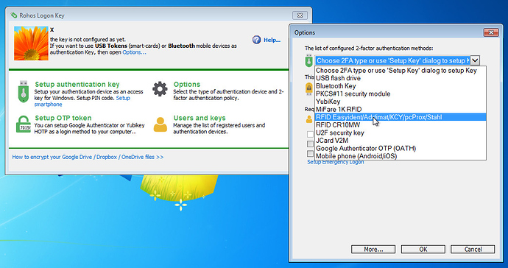Close the Rohos Logon Key window
508x268 pixels.
tap(300, 15)
